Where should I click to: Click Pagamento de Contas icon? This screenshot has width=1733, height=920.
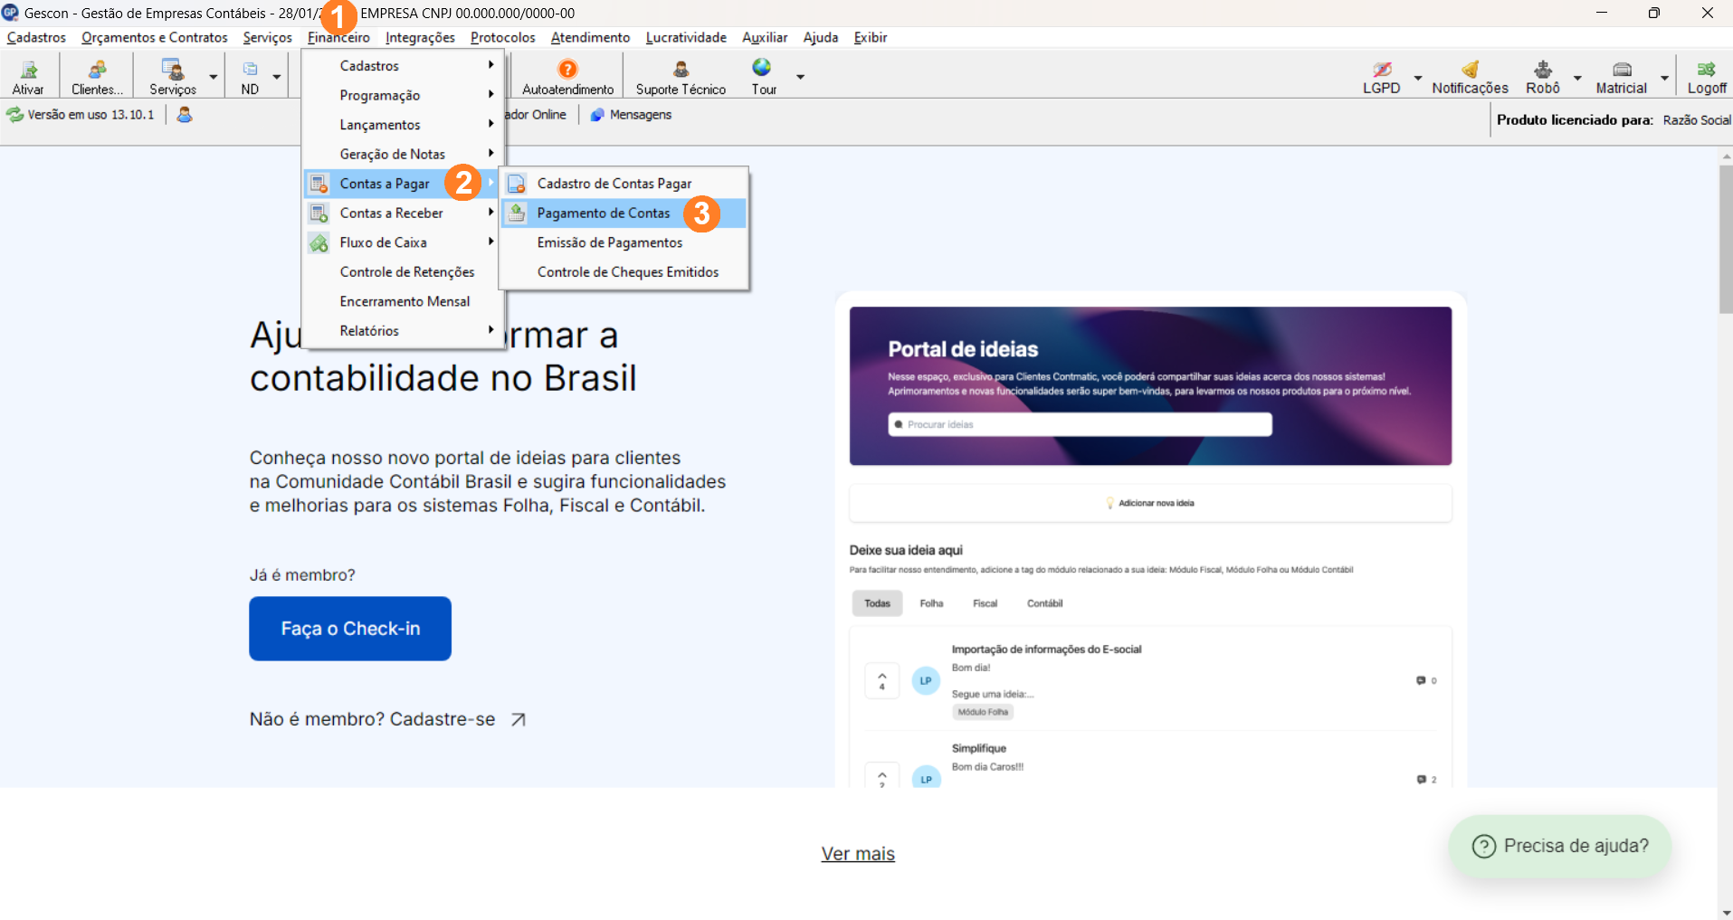tap(517, 213)
